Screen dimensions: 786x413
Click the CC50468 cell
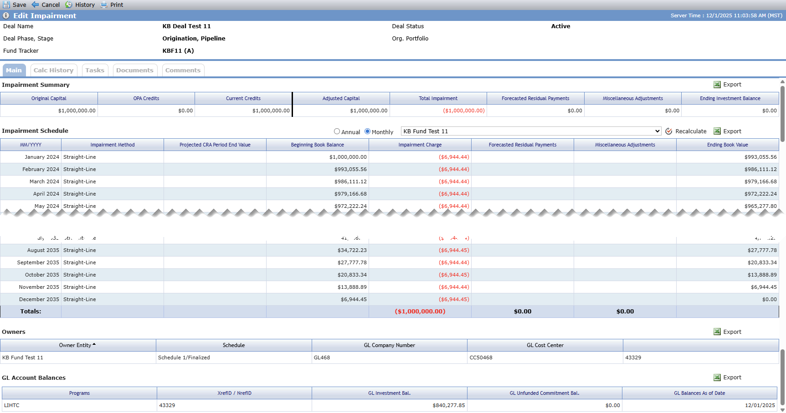click(545, 358)
